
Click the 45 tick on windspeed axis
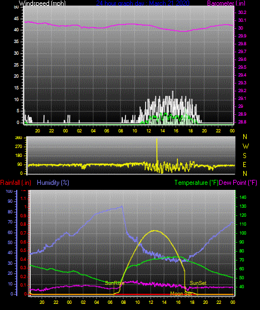pyautogui.click(x=16, y=19)
